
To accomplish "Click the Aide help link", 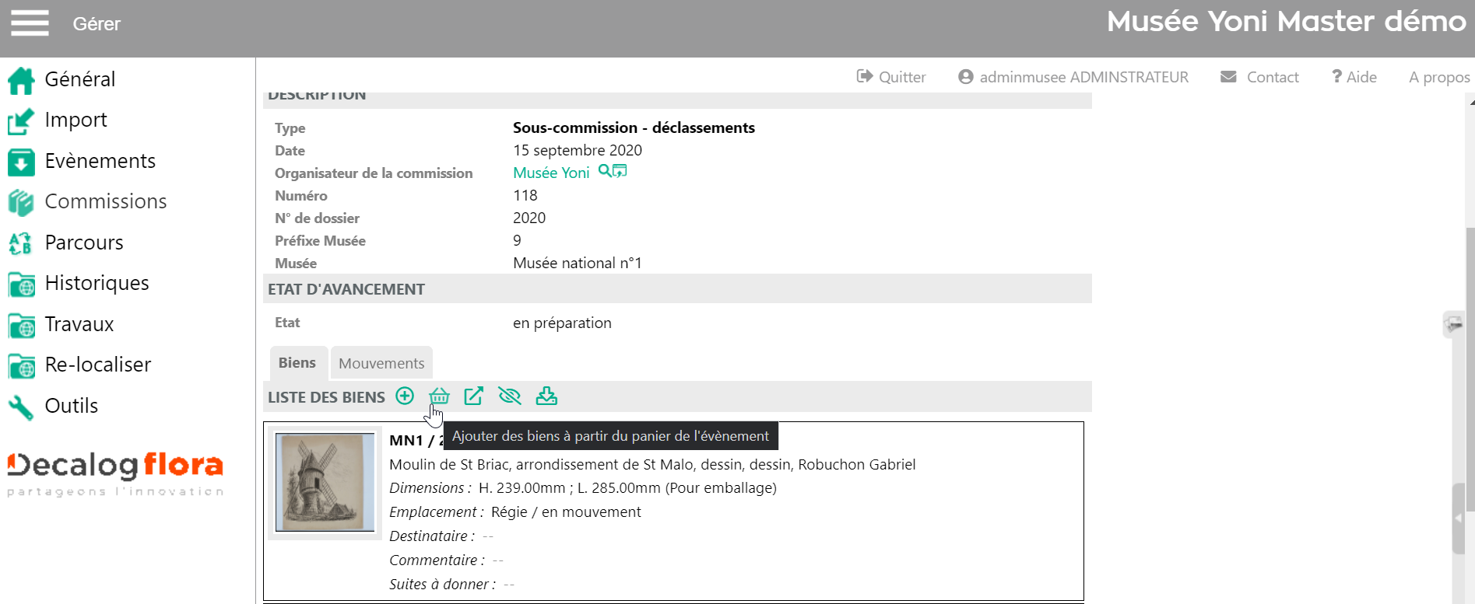I will tap(1354, 77).
